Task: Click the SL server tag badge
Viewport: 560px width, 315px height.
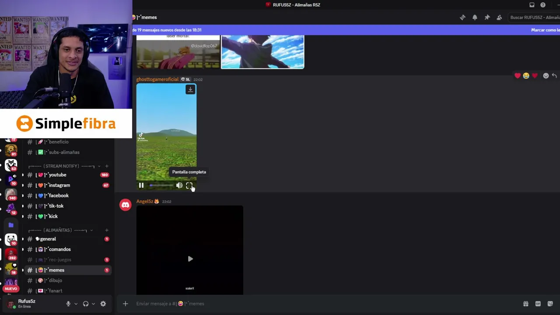Action: coord(185,79)
